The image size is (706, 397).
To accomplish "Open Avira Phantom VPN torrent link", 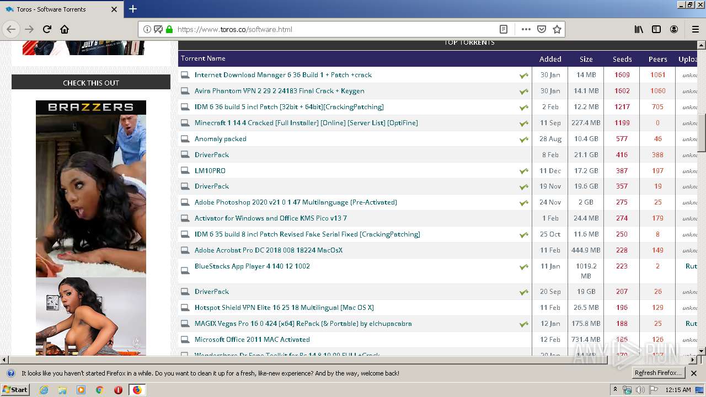I will tap(279, 91).
